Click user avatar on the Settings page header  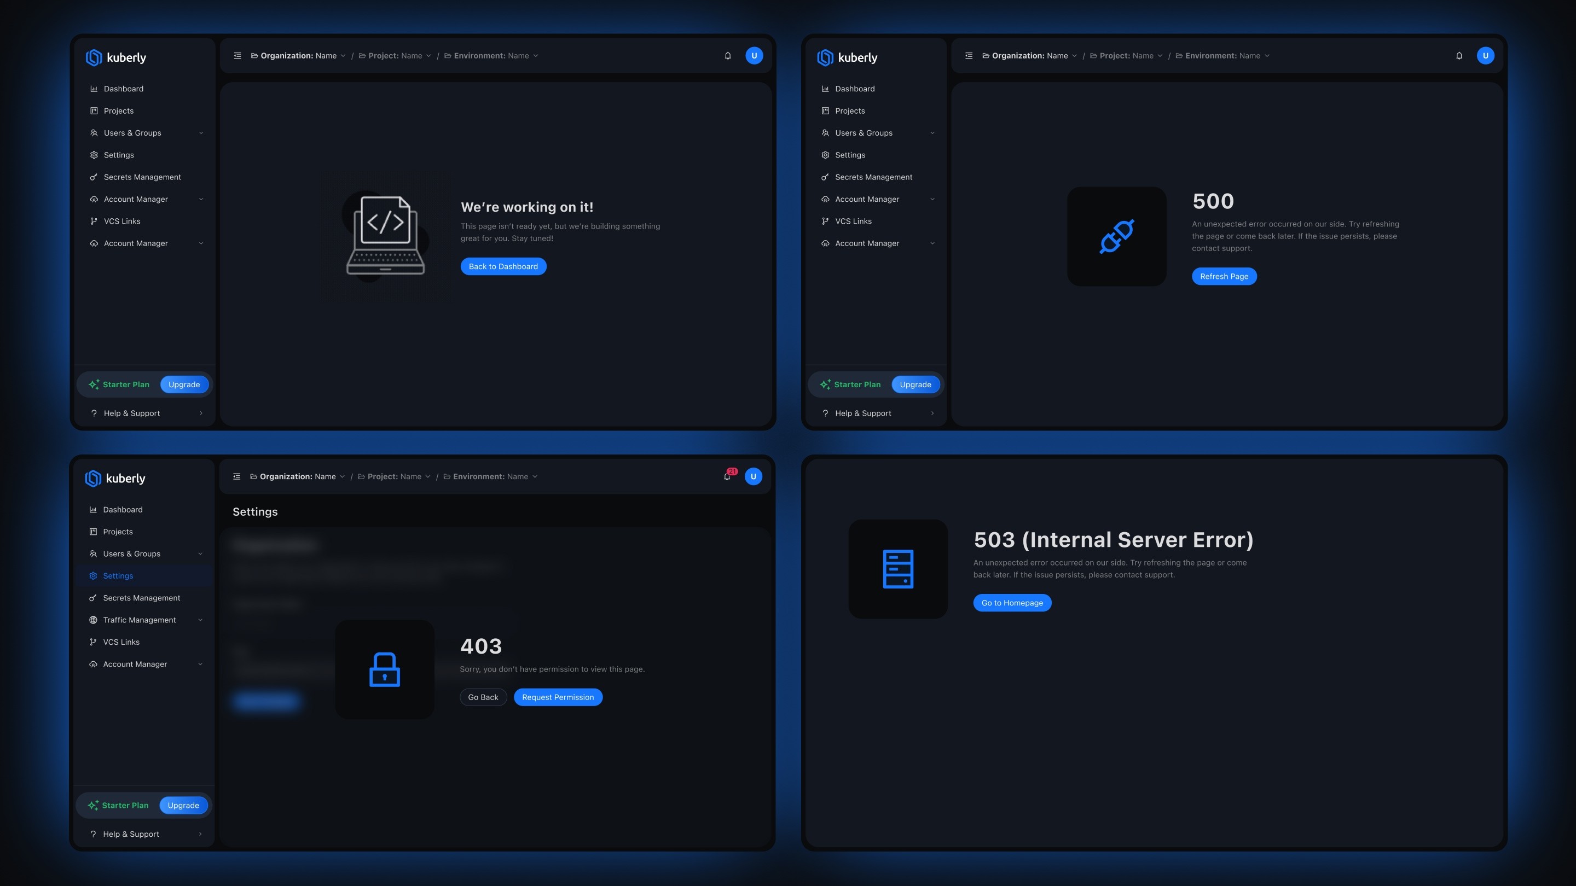point(753,476)
